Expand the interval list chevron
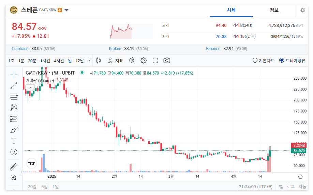Image resolution: width=313 pixels, height=195 pixels. [x=89, y=60]
